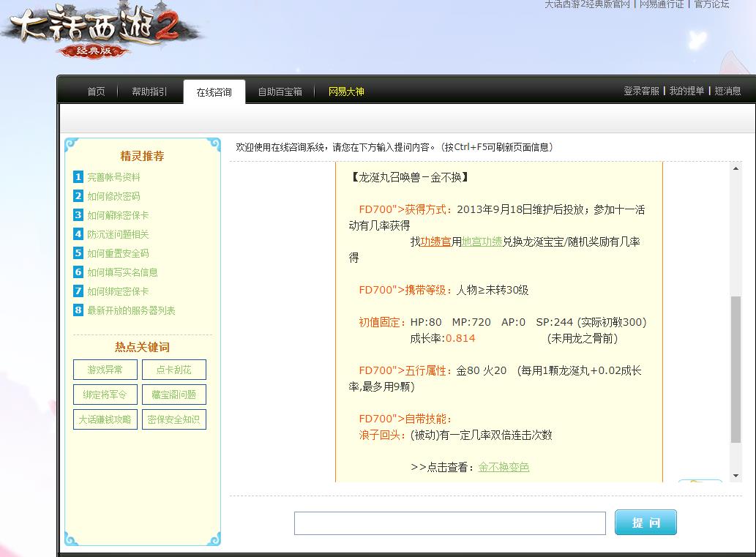Click the 热点关键词 heading

point(142,347)
